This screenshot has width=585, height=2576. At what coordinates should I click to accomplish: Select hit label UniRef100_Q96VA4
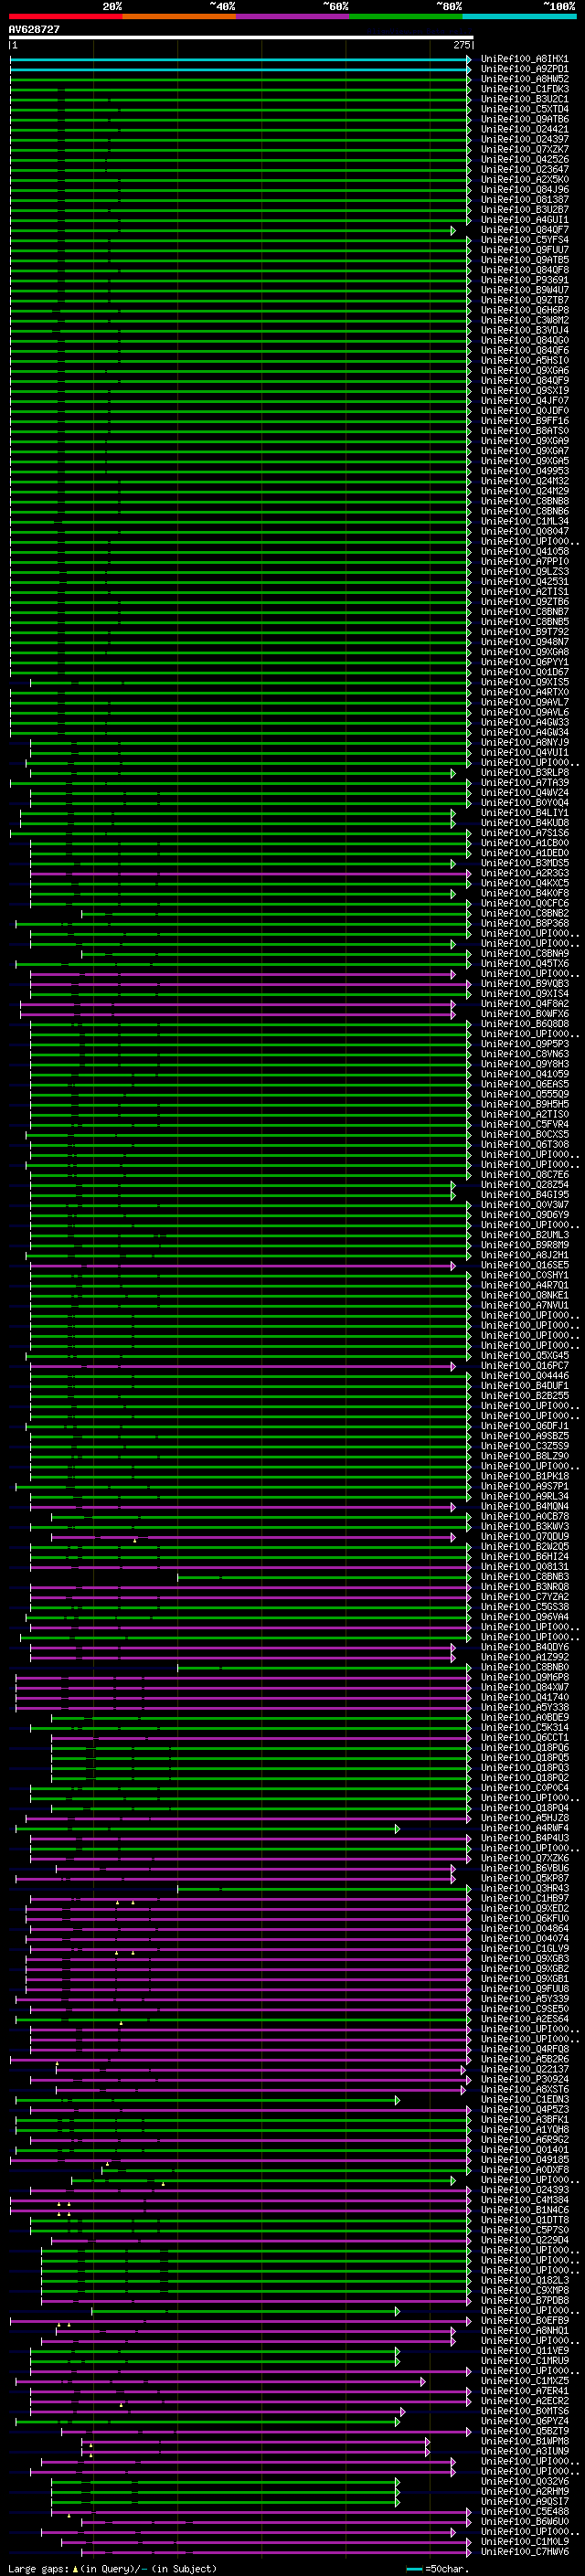524,1616
